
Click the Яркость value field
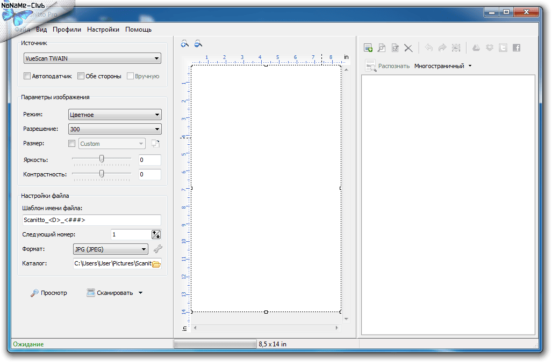pyautogui.click(x=150, y=160)
